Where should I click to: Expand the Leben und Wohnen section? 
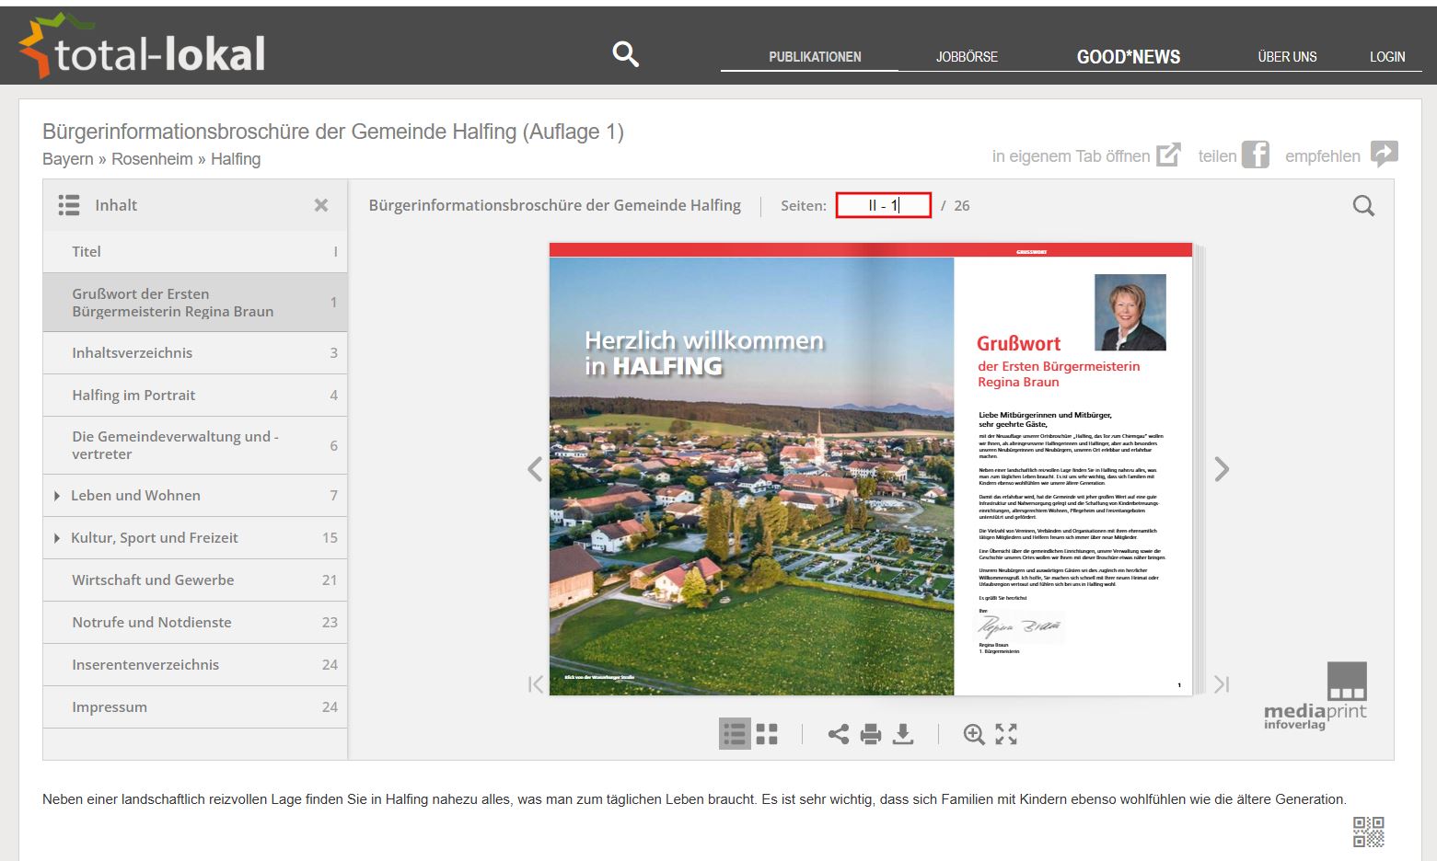(57, 496)
